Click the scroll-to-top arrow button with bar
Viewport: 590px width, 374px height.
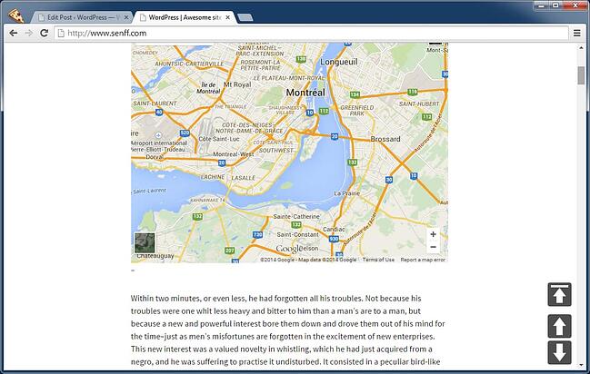(559, 294)
